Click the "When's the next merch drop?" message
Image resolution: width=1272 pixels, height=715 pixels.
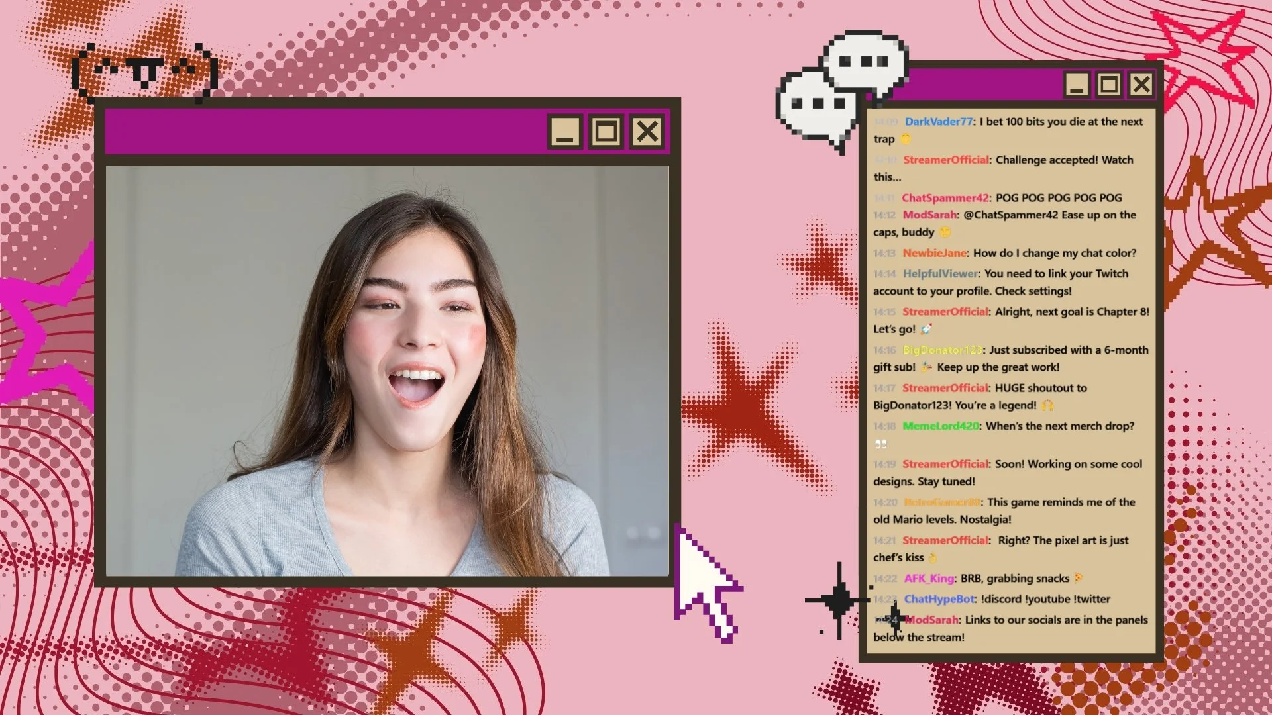1060,426
